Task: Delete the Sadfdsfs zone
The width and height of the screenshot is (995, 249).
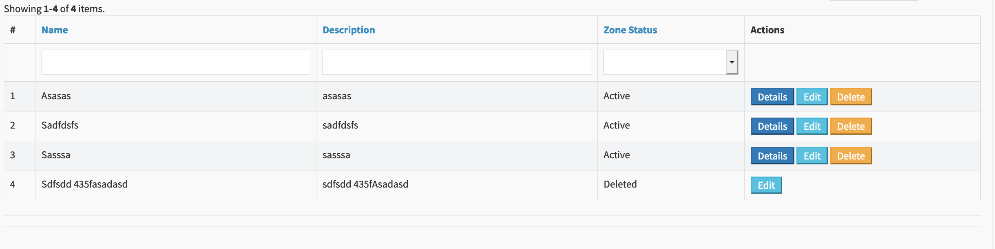Action: coord(851,126)
